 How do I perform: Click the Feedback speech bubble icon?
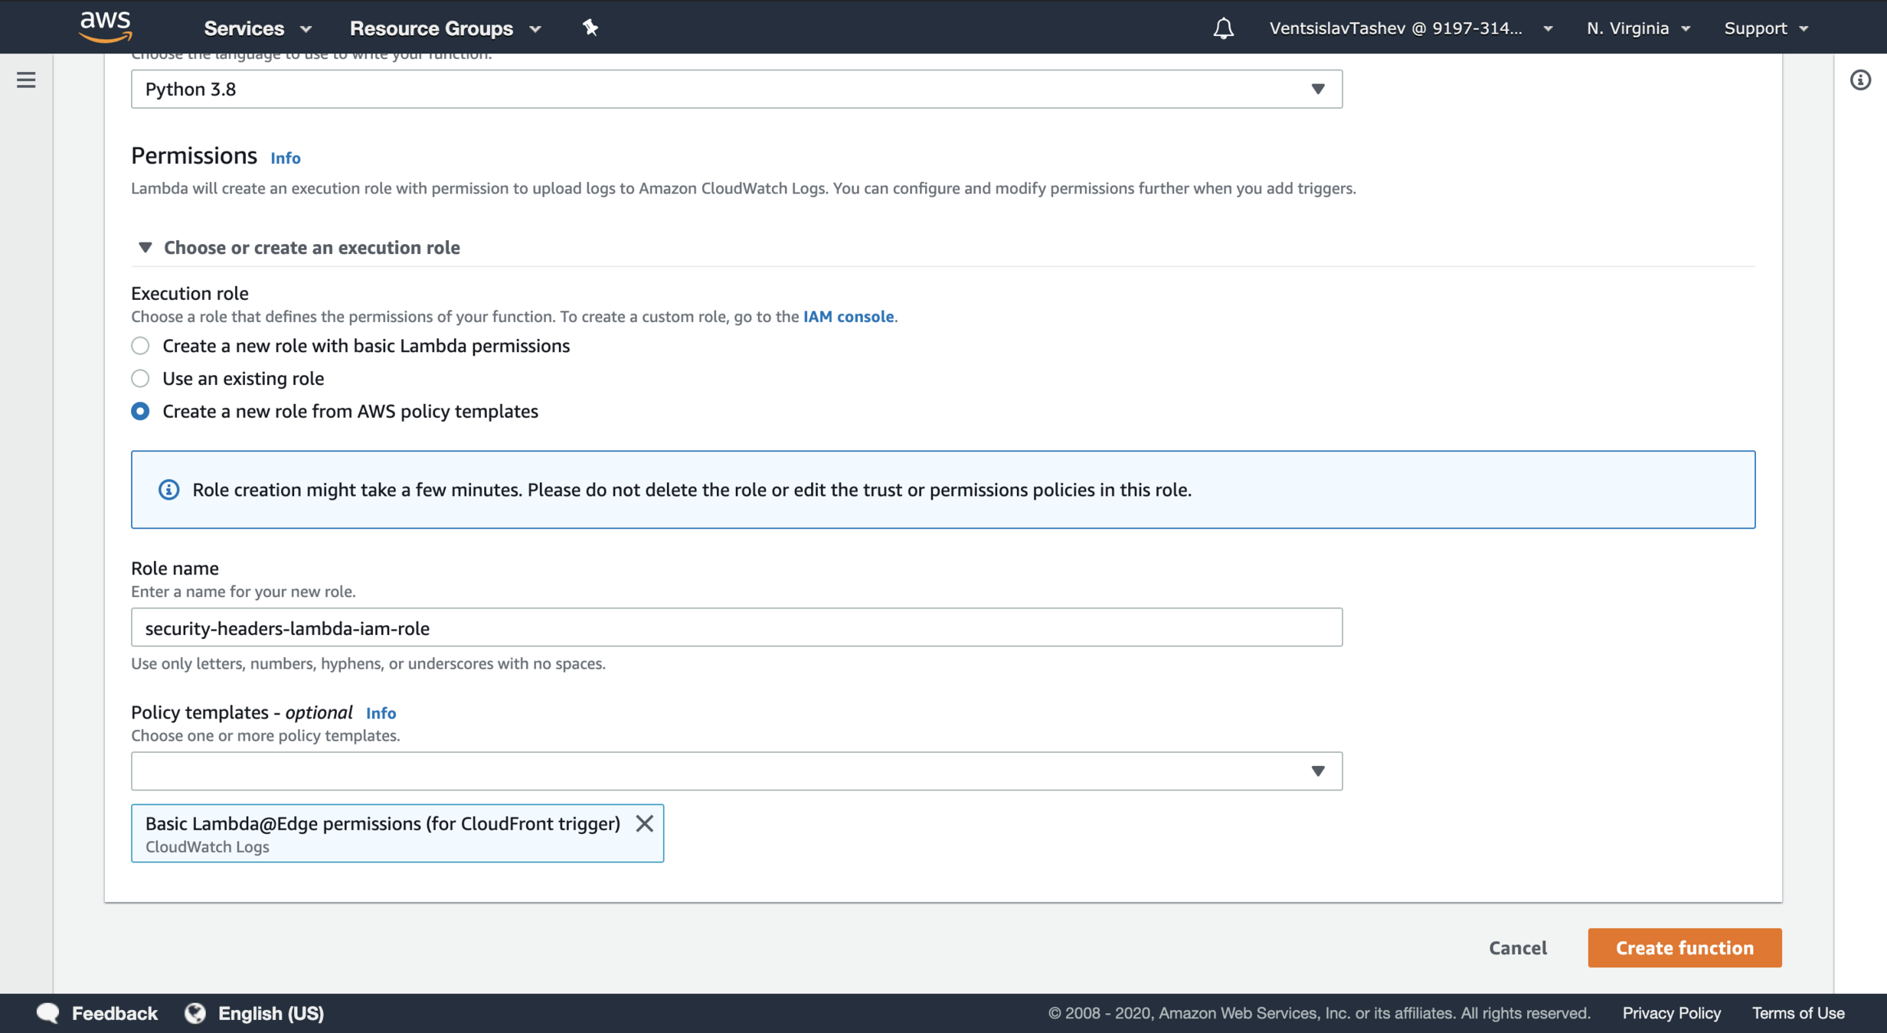[x=47, y=1012]
